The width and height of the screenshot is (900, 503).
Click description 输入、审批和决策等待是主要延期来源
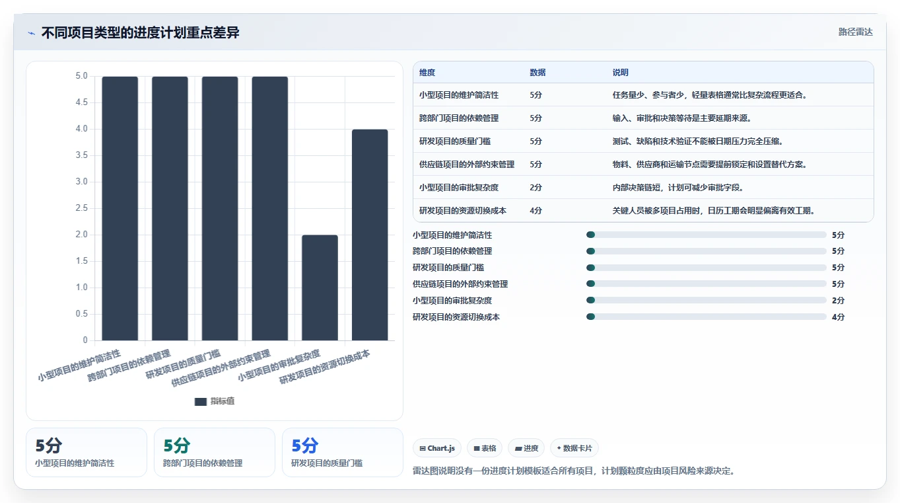pos(682,118)
